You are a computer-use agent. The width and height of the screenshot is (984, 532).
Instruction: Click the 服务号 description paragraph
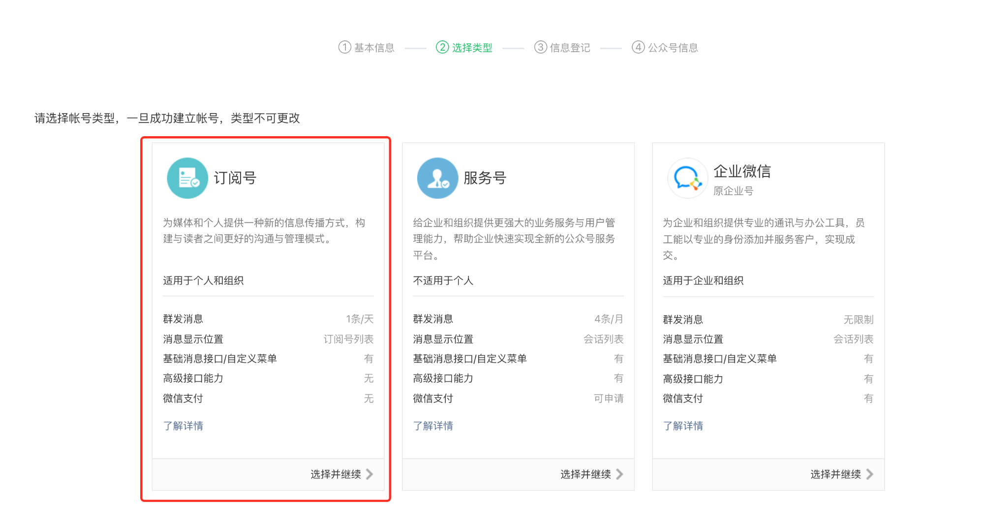pyautogui.click(x=514, y=239)
